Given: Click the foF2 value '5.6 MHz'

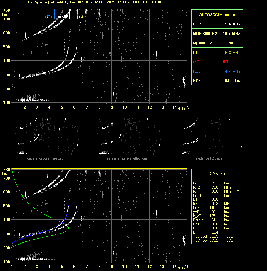Looking at the screenshot, I should point(233,24).
